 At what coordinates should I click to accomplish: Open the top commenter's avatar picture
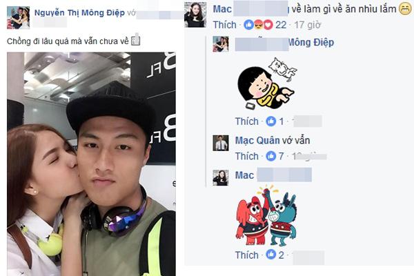pos(195,14)
